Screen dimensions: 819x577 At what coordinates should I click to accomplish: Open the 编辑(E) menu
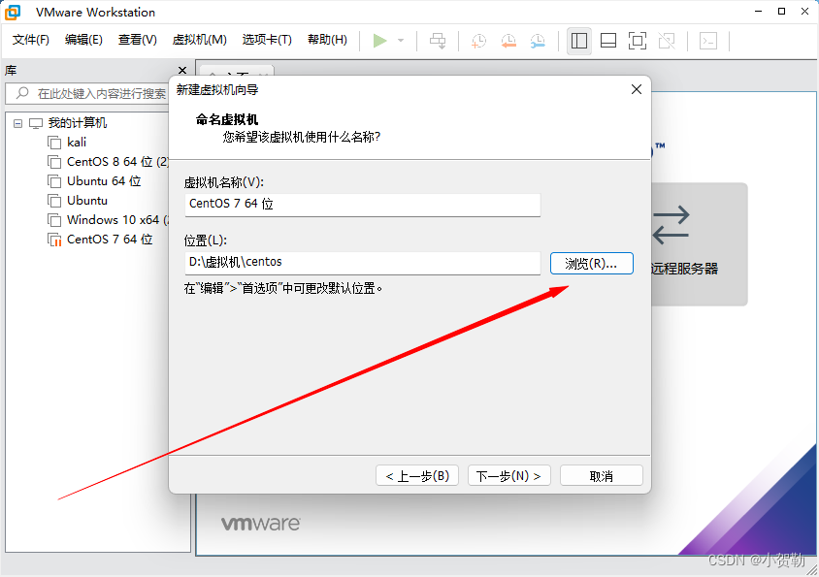83,40
